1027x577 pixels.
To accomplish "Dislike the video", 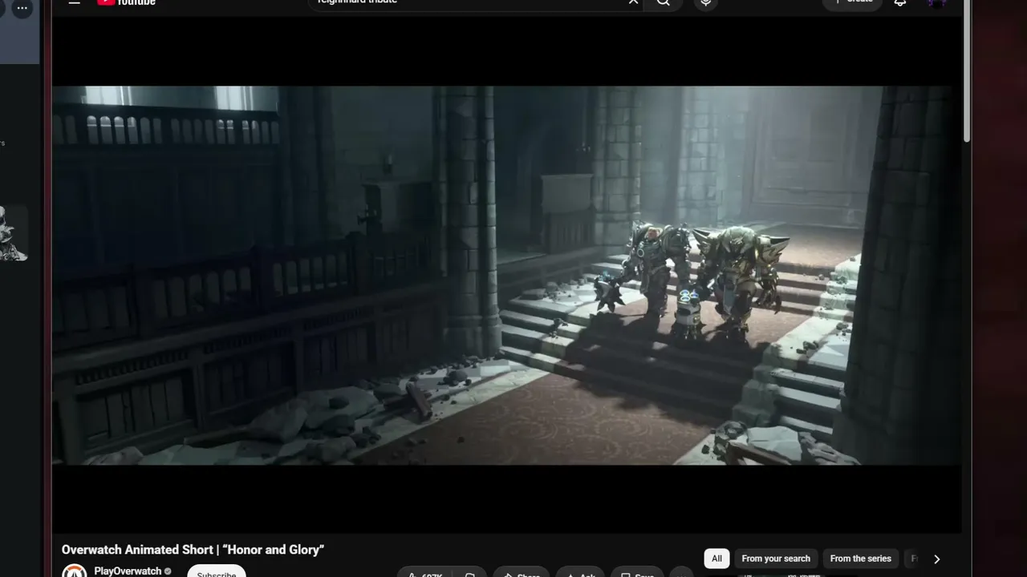I will pos(470,572).
